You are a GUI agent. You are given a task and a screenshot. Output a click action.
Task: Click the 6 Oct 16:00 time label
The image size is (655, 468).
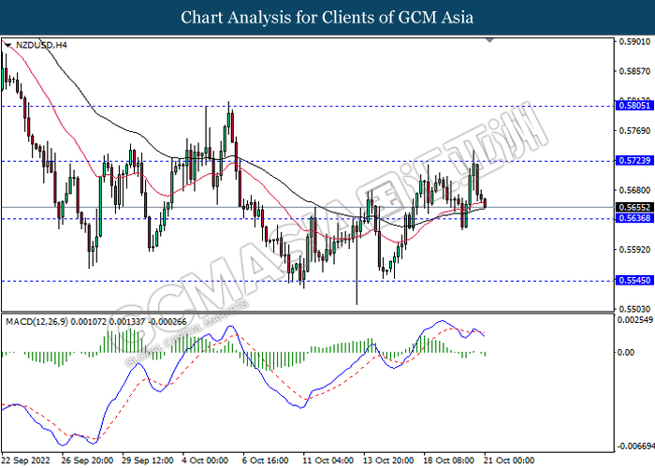pyautogui.click(x=266, y=461)
